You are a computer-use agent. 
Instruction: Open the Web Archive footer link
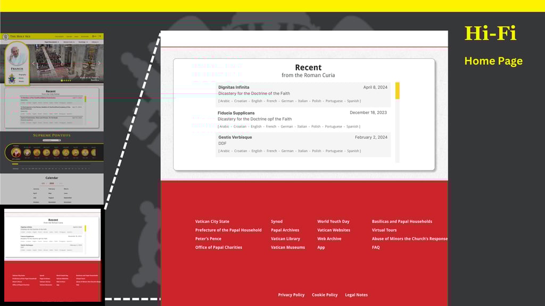tap(329, 239)
